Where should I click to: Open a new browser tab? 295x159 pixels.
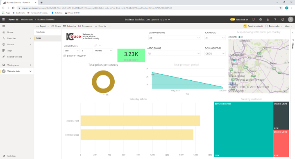tap(41, 2)
